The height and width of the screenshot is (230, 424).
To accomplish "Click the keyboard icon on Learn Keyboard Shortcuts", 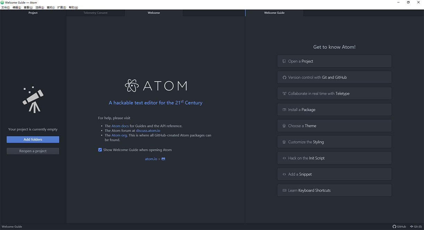I will [x=284, y=190].
